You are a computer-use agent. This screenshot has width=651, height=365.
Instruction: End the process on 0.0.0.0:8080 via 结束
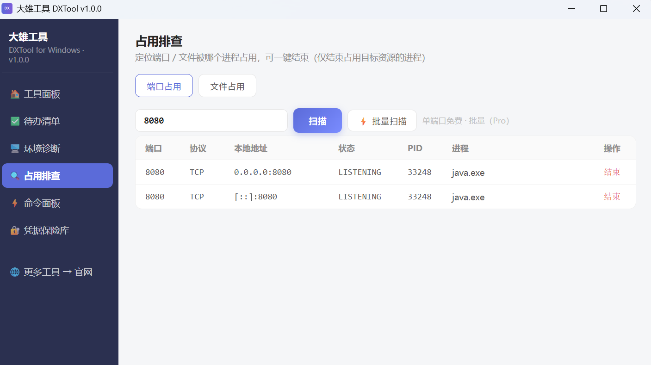612,172
